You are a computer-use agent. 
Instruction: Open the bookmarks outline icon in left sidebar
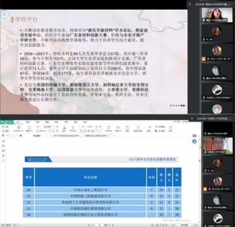[3, 141]
